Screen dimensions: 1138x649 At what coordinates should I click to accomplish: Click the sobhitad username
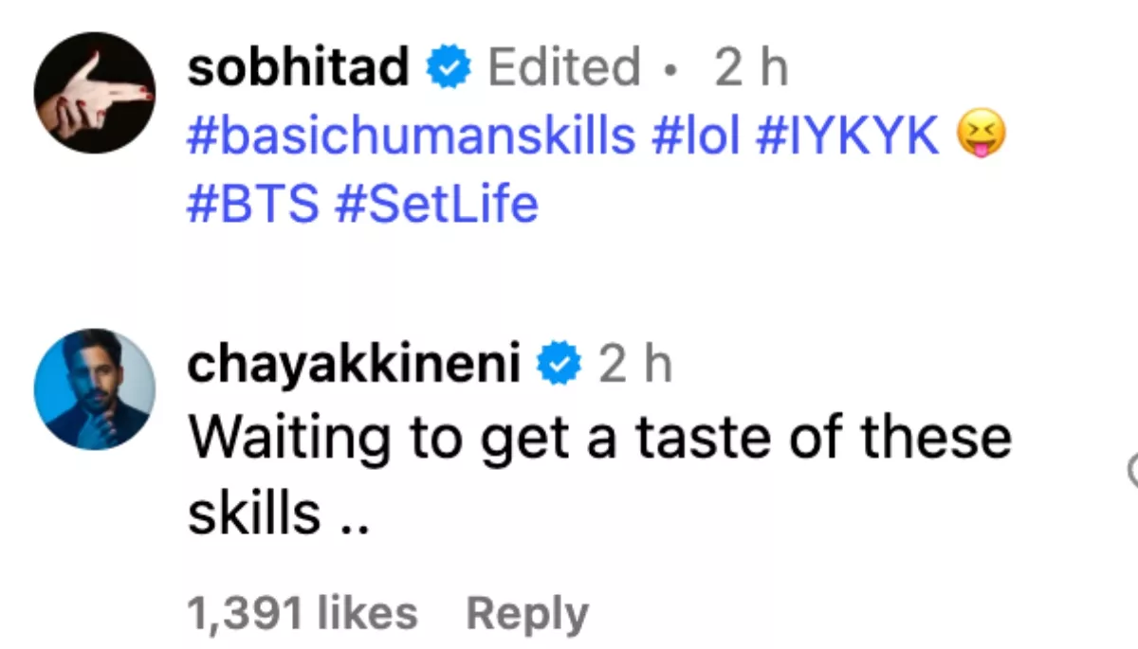(x=299, y=69)
